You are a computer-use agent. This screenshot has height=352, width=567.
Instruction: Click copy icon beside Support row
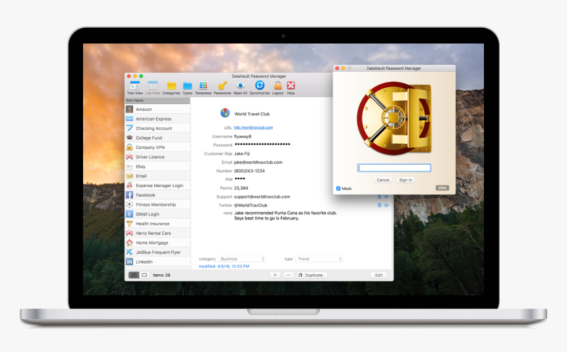coord(379,196)
